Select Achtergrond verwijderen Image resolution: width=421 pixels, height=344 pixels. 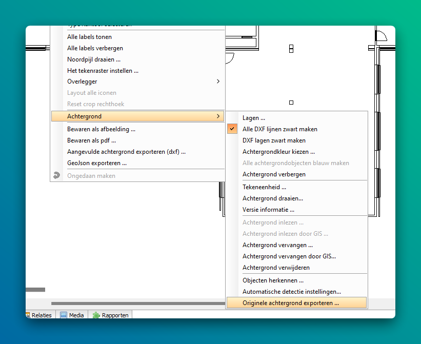coord(277,268)
